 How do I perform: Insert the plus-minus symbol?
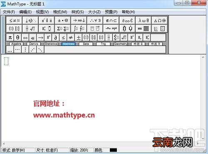point(79,37)
